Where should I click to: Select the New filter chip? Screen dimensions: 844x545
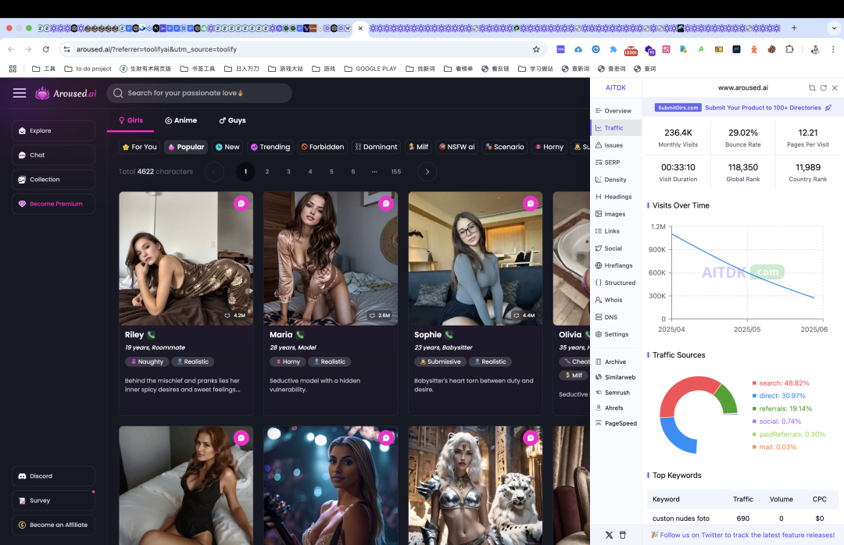(x=227, y=147)
